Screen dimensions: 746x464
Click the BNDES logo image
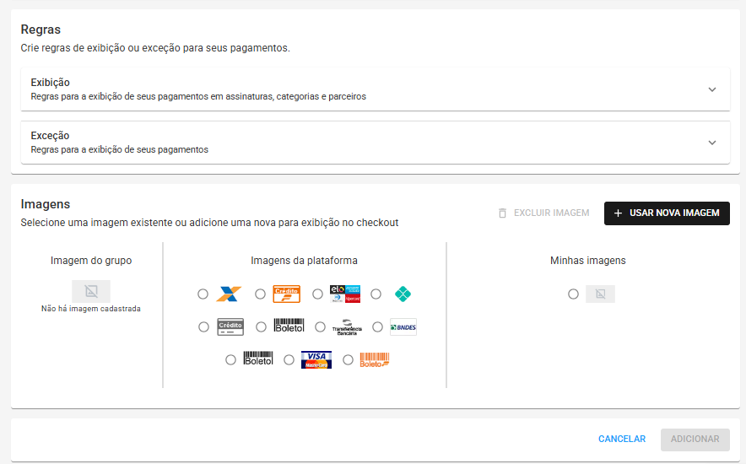pos(403,327)
